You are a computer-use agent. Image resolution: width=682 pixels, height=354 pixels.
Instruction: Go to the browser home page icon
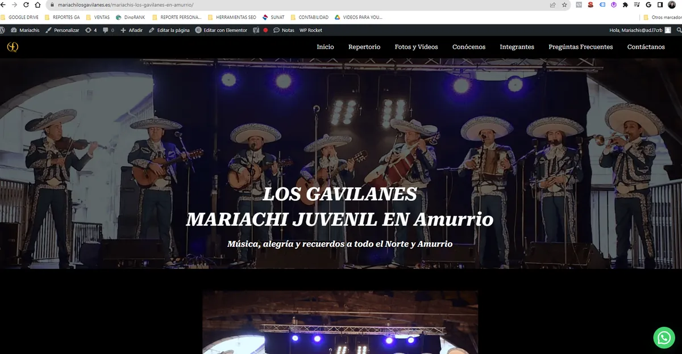[x=38, y=5]
